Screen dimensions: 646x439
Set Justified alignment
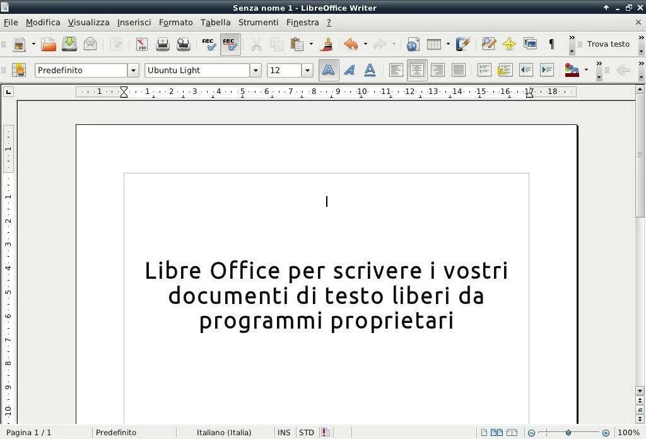tap(459, 71)
